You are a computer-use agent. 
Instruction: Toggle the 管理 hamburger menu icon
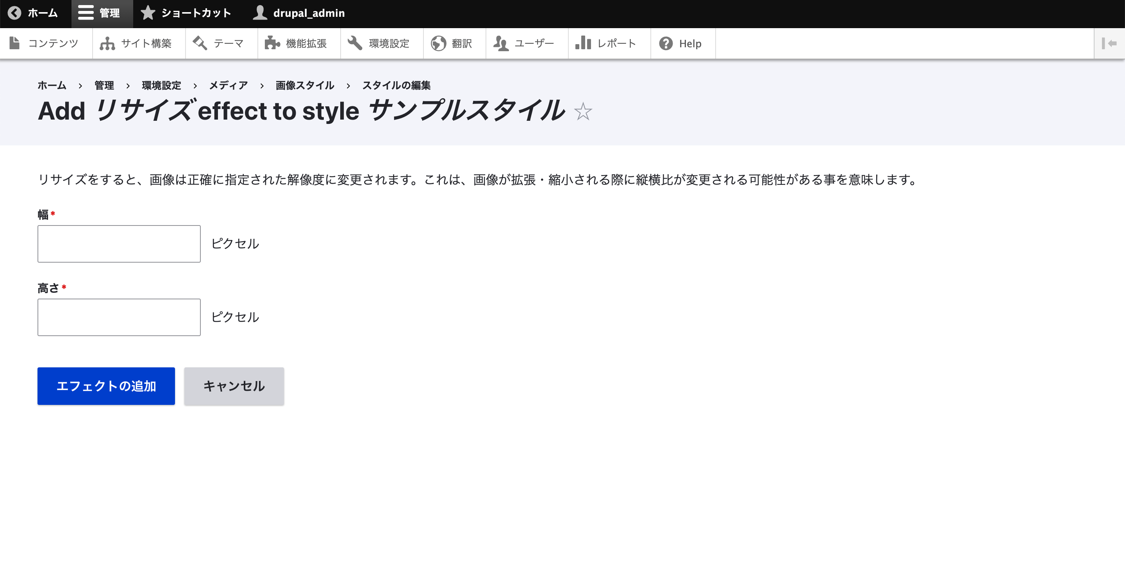[86, 13]
